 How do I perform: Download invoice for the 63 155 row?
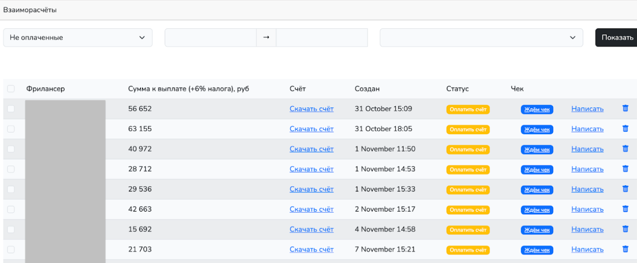tap(311, 129)
